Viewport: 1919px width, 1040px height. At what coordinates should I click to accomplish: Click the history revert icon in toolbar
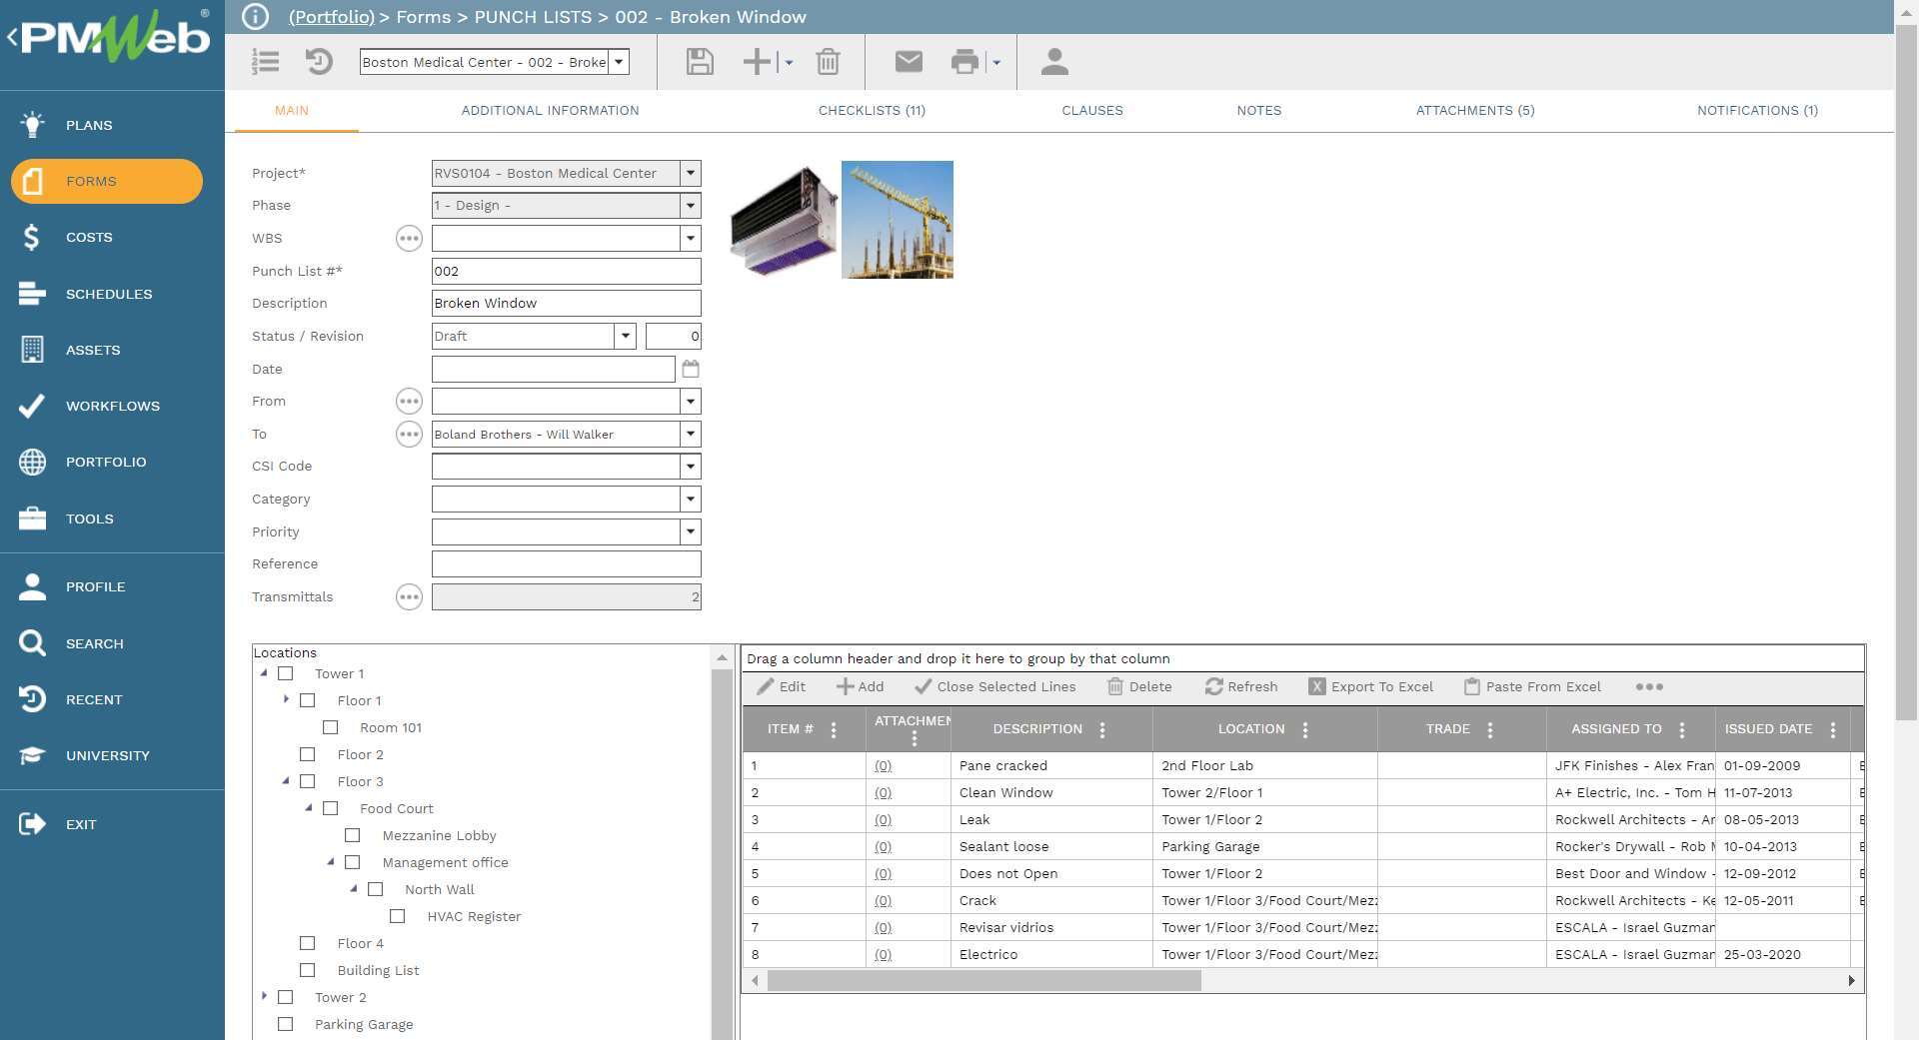319,62
